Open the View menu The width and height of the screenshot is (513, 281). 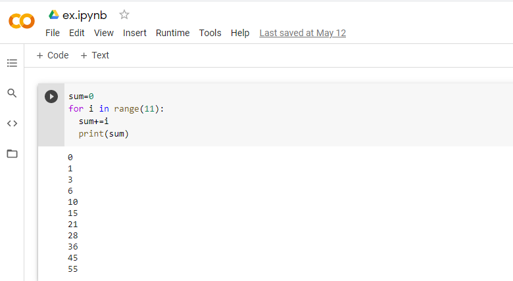coord(104,33)
